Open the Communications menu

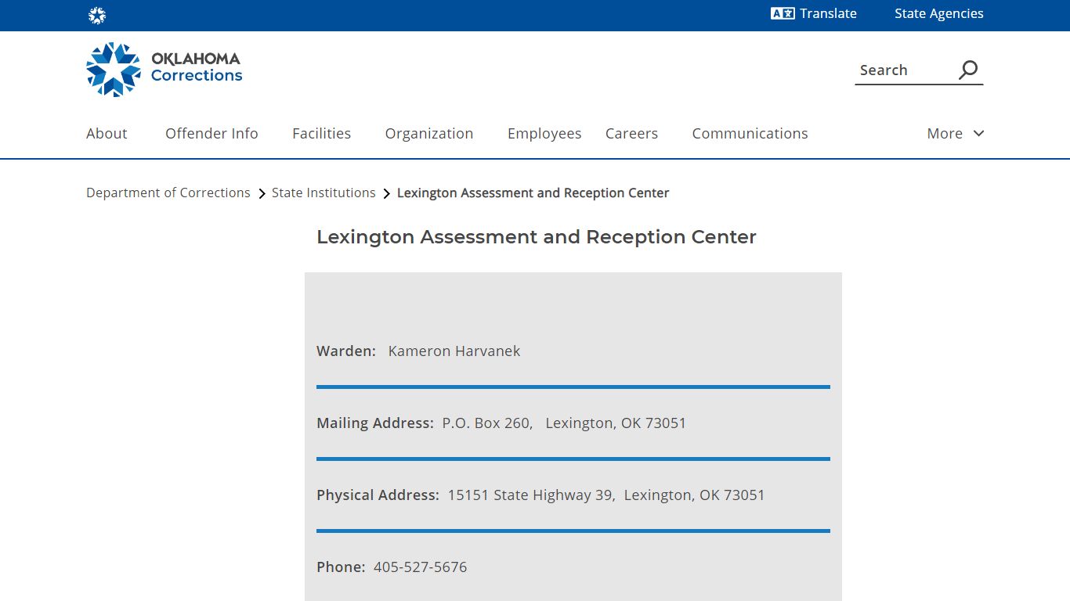[x=750, y=133]
